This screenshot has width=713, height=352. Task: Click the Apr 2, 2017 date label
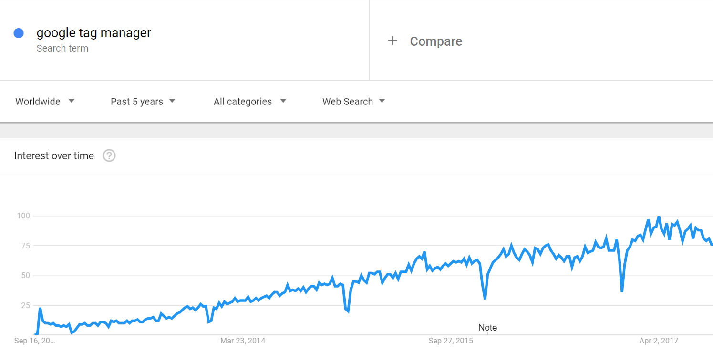click(659, 341)
